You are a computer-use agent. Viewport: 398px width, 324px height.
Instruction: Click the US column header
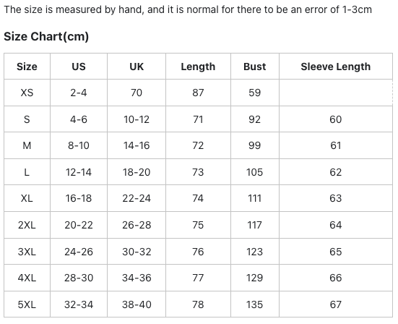79,67
